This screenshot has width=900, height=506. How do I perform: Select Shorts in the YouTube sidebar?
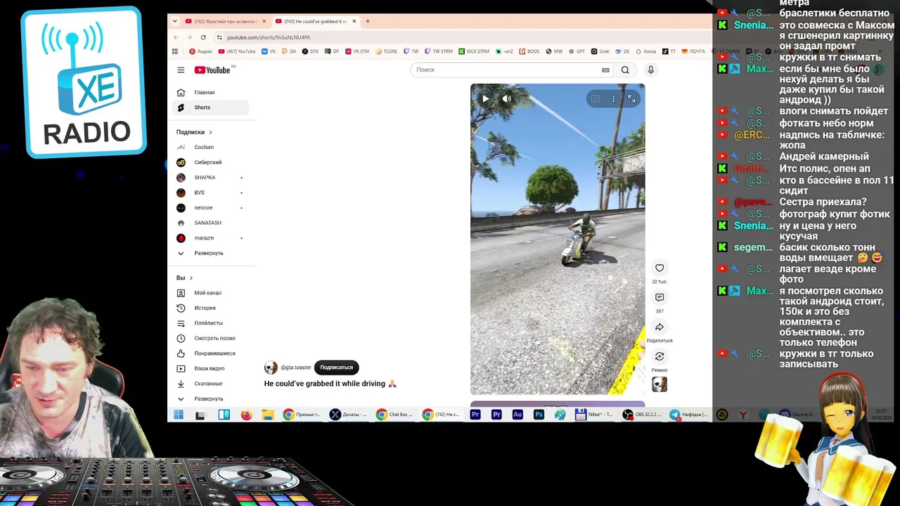click(211, 108)
